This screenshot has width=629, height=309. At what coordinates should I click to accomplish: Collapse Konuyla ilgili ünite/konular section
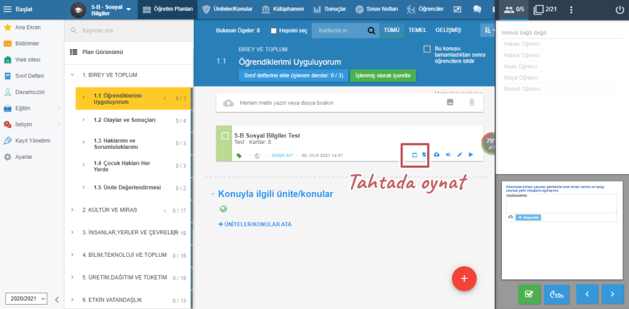[213, 194]
